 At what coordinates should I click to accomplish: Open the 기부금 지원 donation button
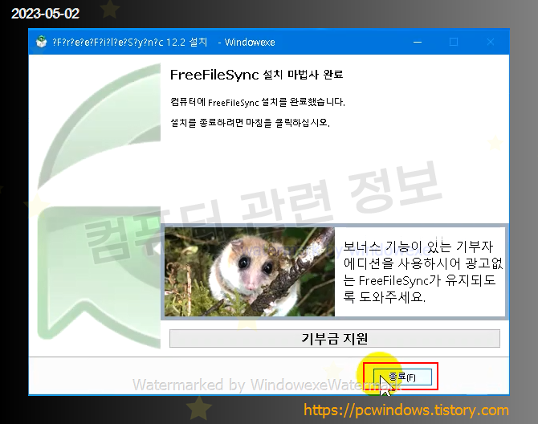click(x=335, y=339)
